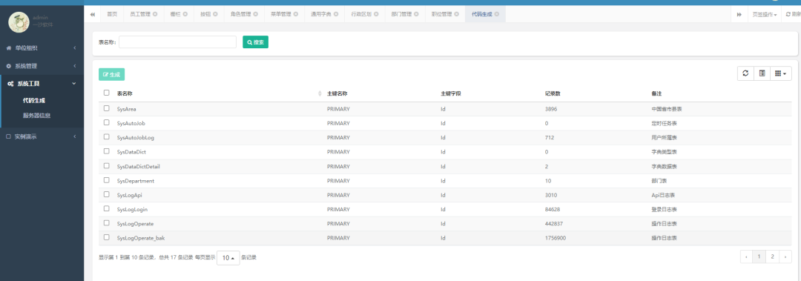
Task: Go to pagination page 2
Action: 772,257
